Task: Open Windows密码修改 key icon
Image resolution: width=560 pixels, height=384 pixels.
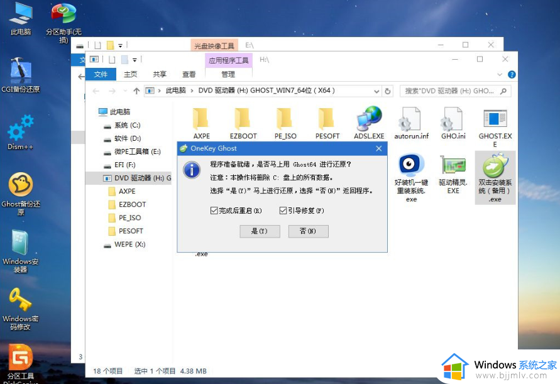Action: point(20,309)
